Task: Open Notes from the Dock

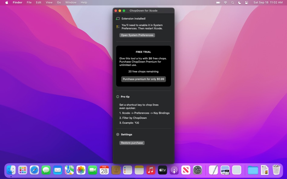Action: [x=139, y=170]
